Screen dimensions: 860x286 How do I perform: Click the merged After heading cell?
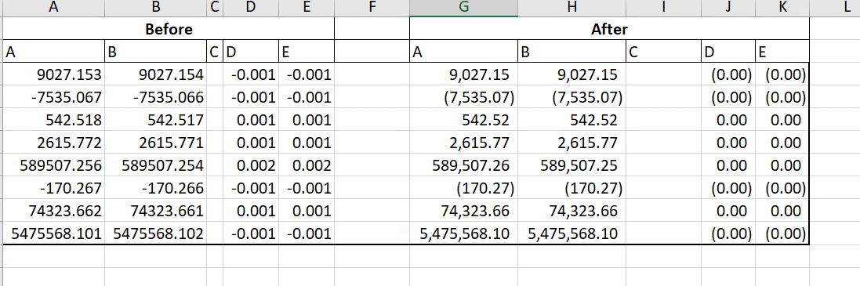pyautogui.click(x=609, y=29)
